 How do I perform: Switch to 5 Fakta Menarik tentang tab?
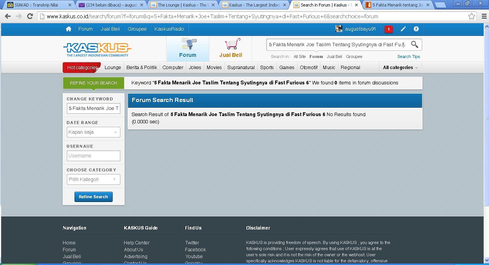click(397, 5)
